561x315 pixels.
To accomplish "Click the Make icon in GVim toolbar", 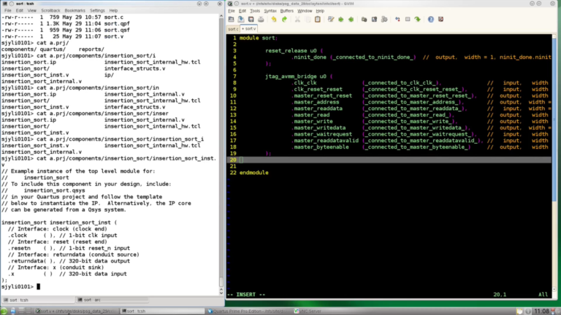I will click(x=397, y=19).
